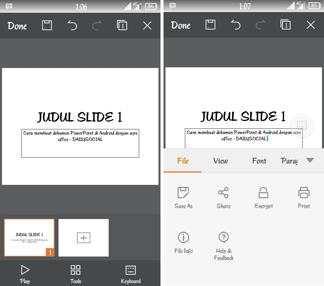Undo last action in left screen
Viewport: 324px width, 286px height.
pos(72,25)
